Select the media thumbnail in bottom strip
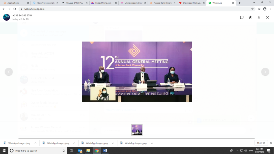 point(137,130)
